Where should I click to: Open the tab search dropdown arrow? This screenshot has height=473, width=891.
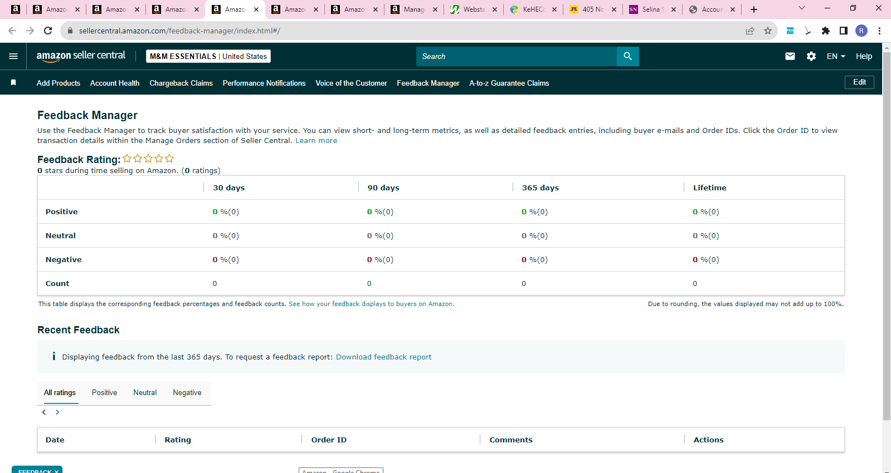point(802,8)
